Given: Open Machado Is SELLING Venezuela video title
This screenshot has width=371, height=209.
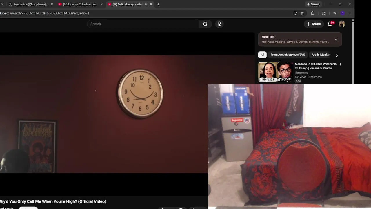Looking at the screenshot, I should click(316, 66).
